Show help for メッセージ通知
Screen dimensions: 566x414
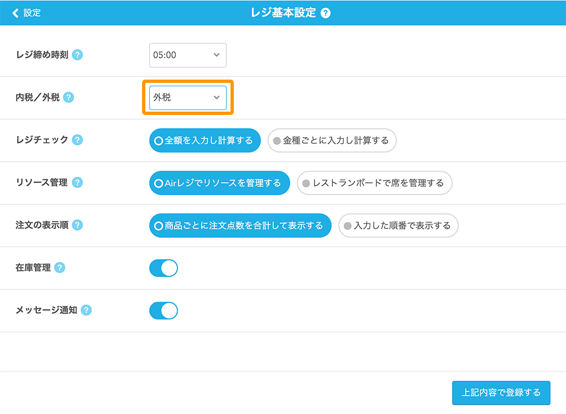(x=86, y=311)
